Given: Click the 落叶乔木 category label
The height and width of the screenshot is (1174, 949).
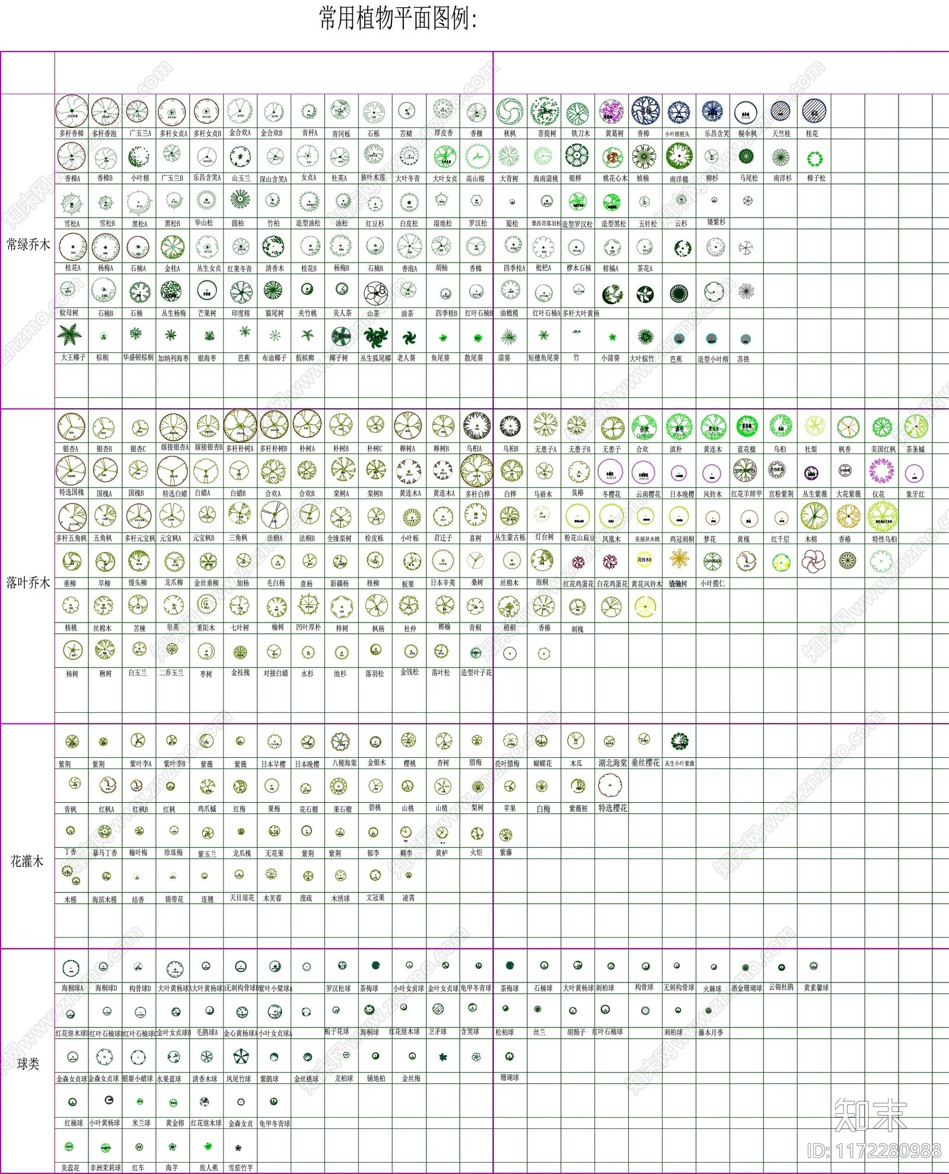Looking at the screenshot, I should [x=28, y=583].
